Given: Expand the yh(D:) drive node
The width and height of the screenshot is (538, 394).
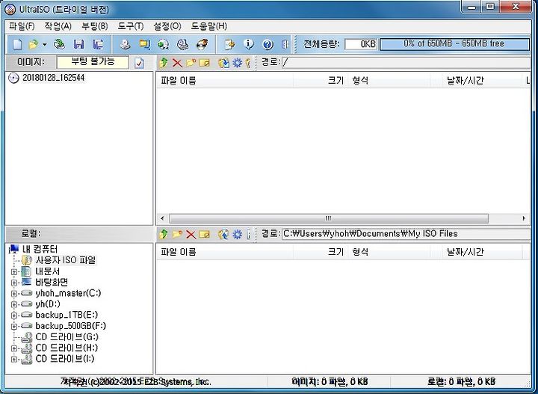Looking at the screenshot, I should [x=14, y=304].
